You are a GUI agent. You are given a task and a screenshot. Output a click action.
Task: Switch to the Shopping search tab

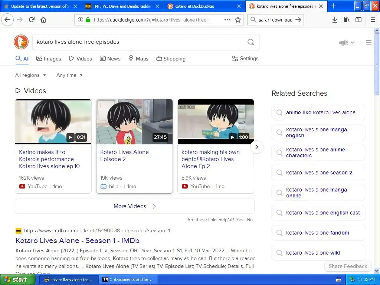tap(171, 59)
